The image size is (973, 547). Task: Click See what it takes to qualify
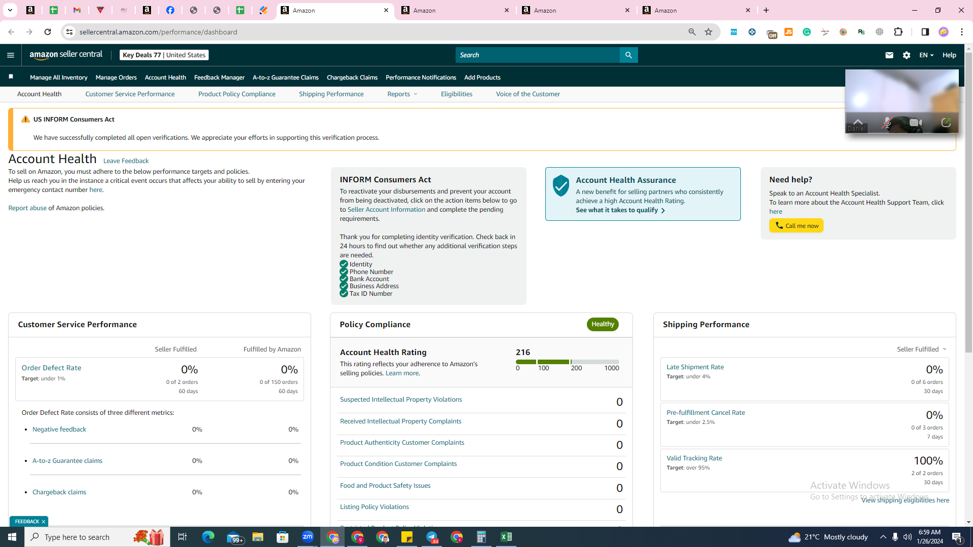[x=620, y=210]
